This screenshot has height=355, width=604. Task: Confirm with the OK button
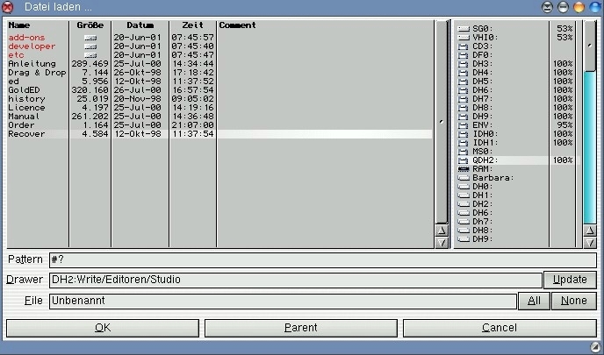point(103,328)
